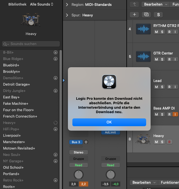179x189 pixels.
Task: Select Old School+ in the library list
Action: (x=13, y=167)
